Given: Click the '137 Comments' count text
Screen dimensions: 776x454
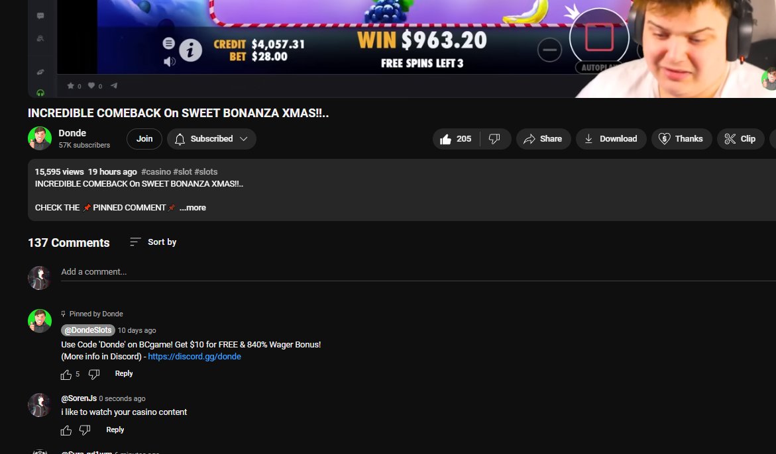Looking at the screenshot, I should (x=69, y=243).
